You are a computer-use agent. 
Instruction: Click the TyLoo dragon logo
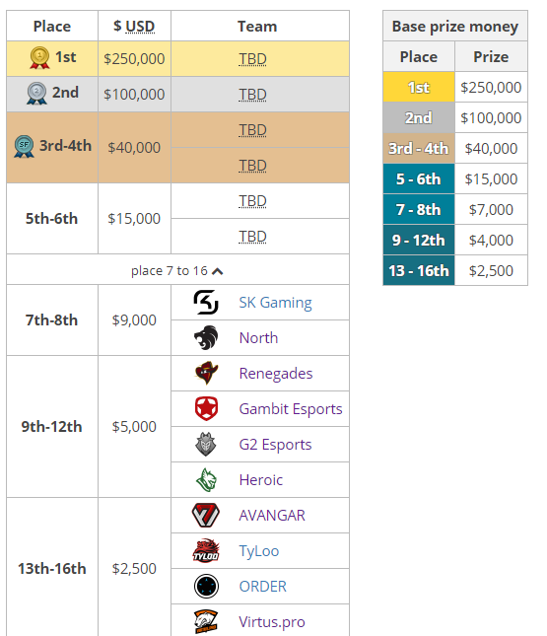(x=206, y=551)
